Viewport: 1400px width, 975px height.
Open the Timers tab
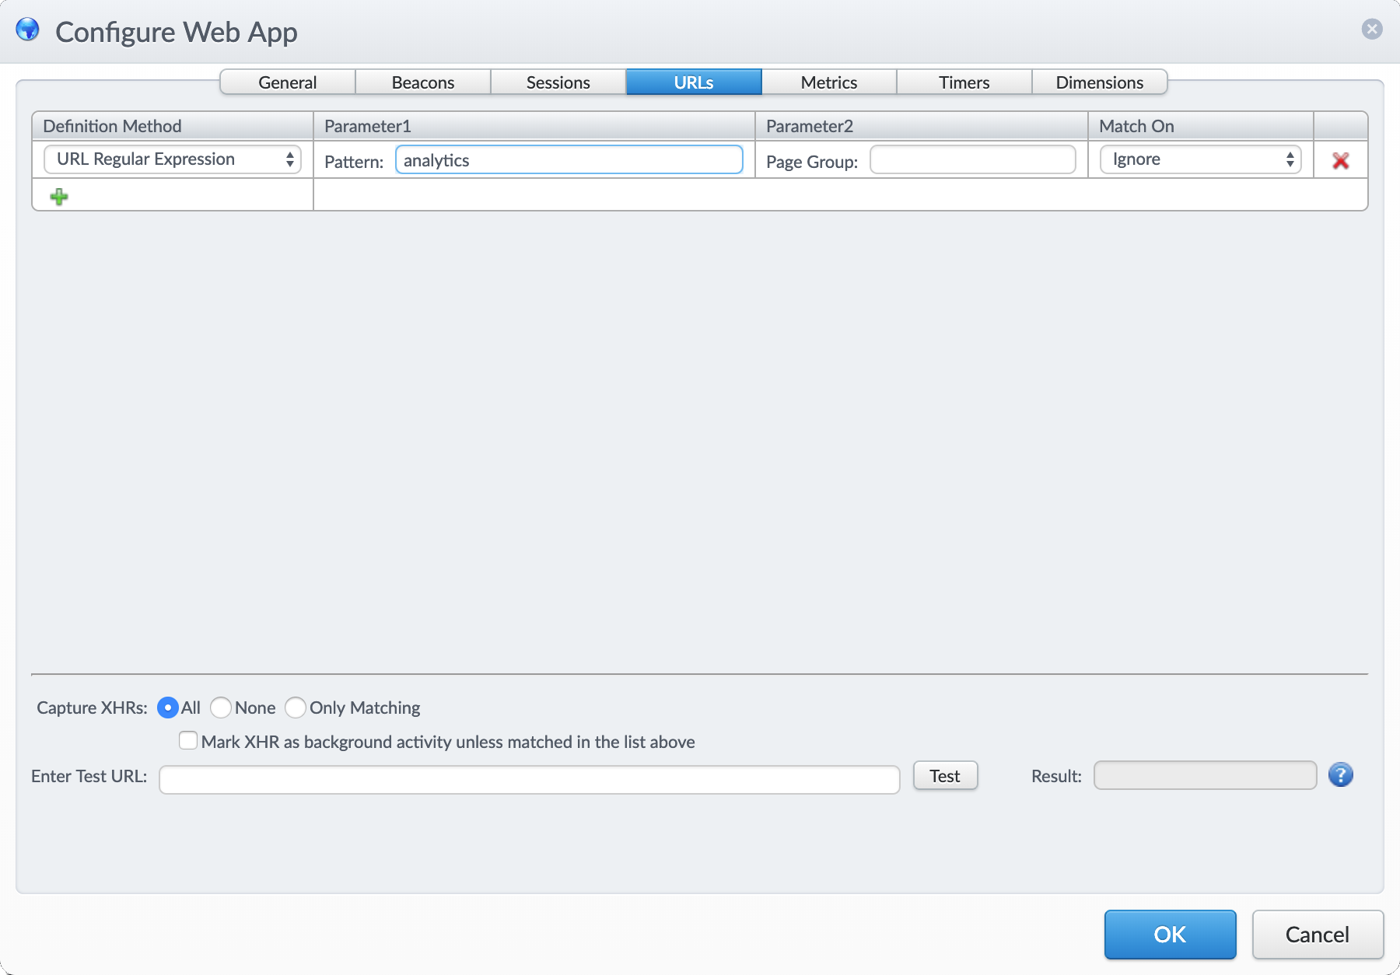964,82
